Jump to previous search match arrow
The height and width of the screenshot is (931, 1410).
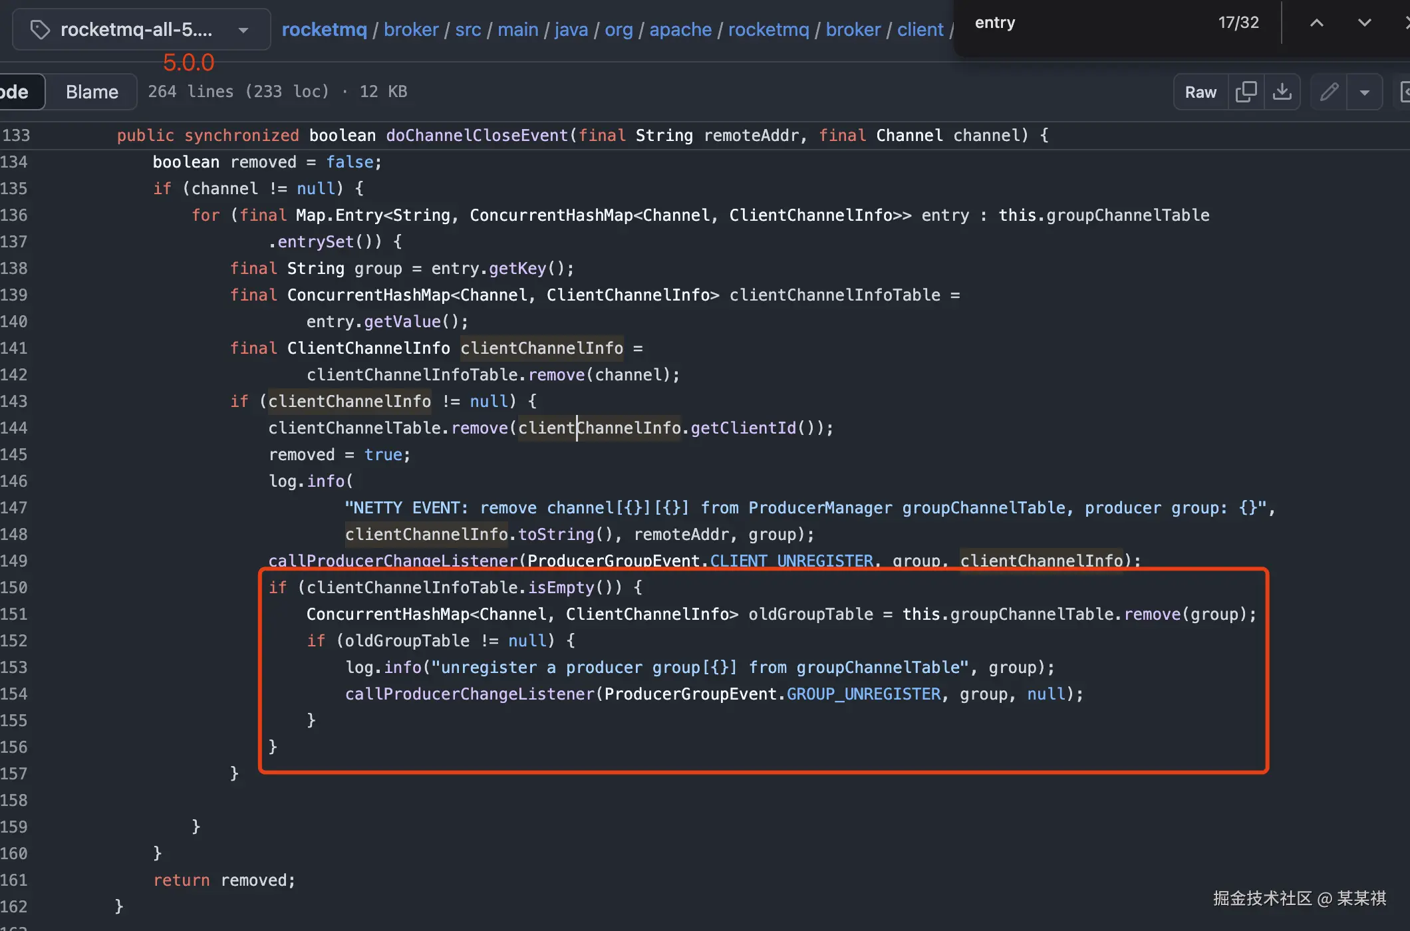coord(1316,23)
